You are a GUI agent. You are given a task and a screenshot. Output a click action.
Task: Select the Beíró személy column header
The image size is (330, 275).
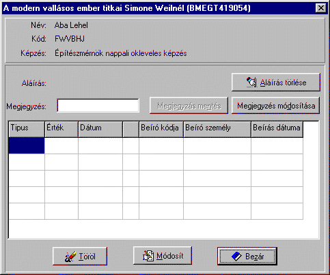point(217,129)
